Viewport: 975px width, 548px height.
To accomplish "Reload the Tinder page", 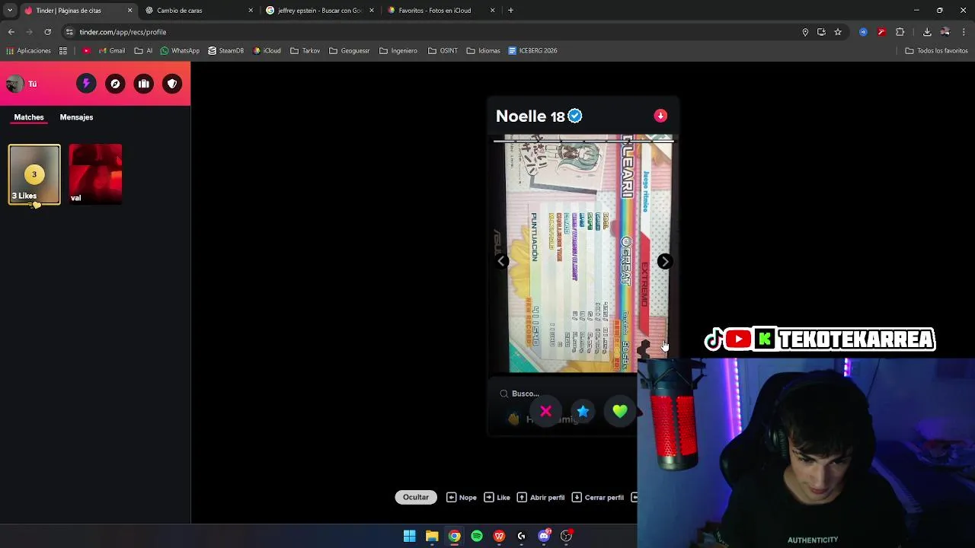I will [47, 32].
